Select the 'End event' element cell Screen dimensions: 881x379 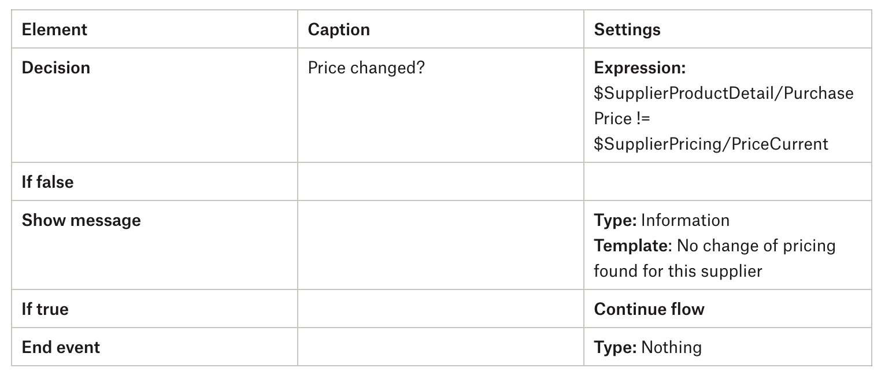tap(61, 347)
